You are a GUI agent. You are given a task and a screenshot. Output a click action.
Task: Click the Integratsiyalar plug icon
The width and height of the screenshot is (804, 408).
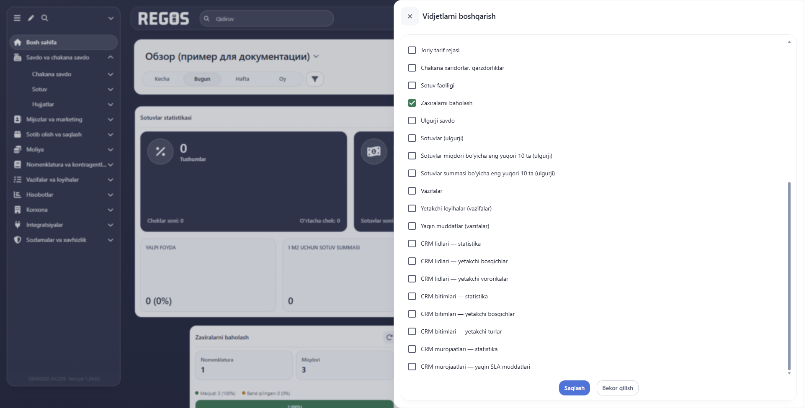pyautogui.click(x=18, y=225)
